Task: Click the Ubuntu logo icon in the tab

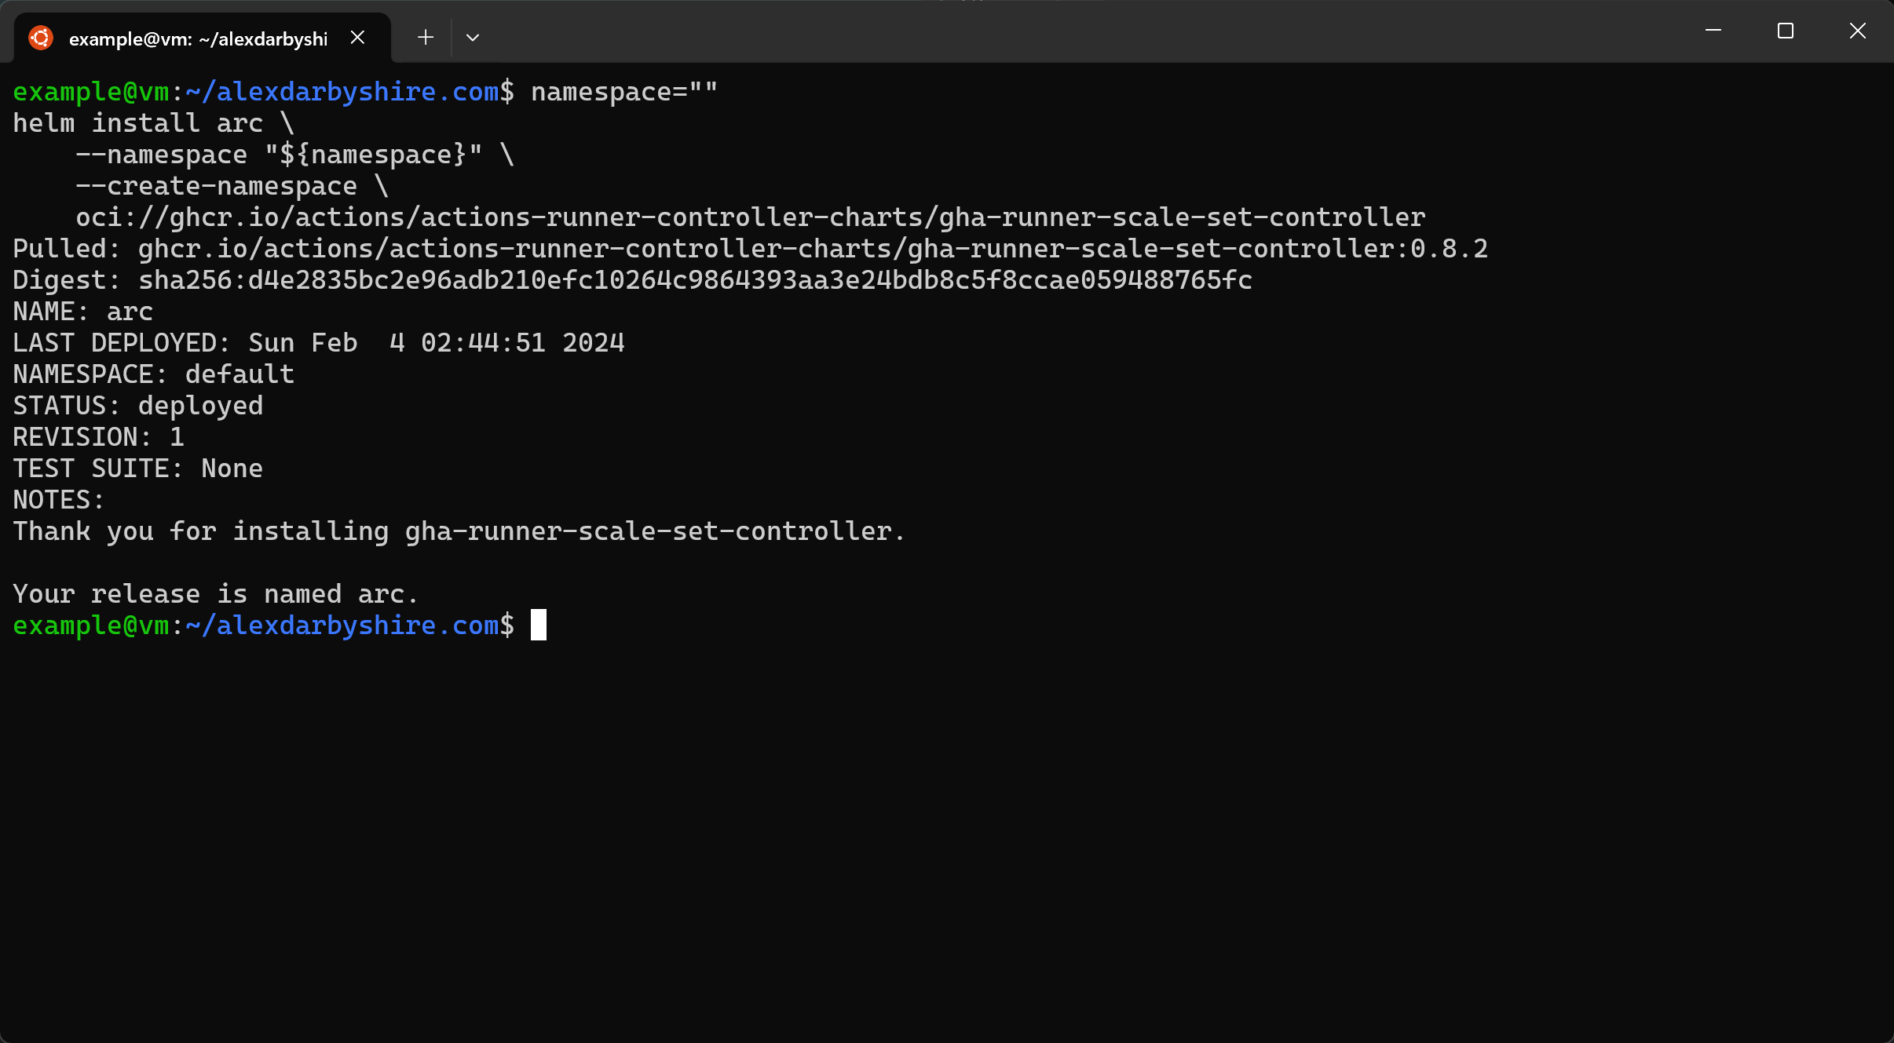Action: (41, 38)
